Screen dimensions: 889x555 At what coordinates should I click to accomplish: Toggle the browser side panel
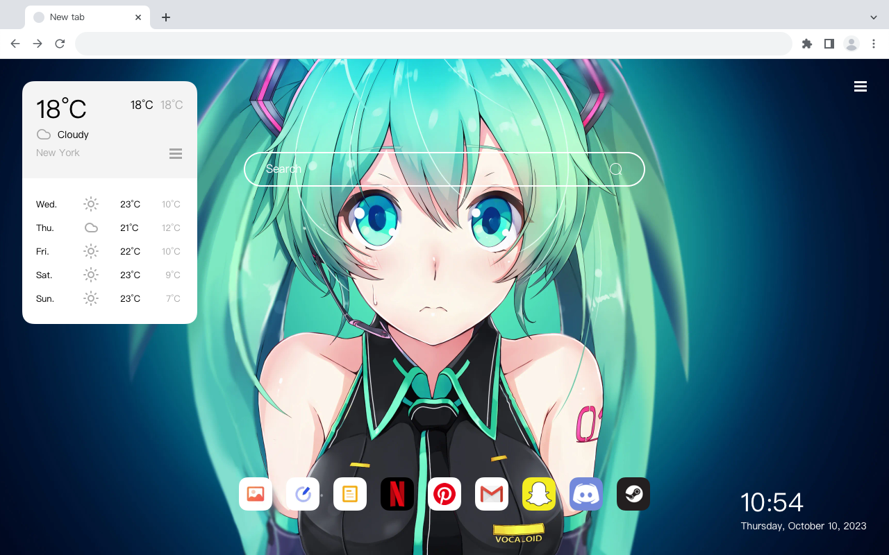click(829, 44)
